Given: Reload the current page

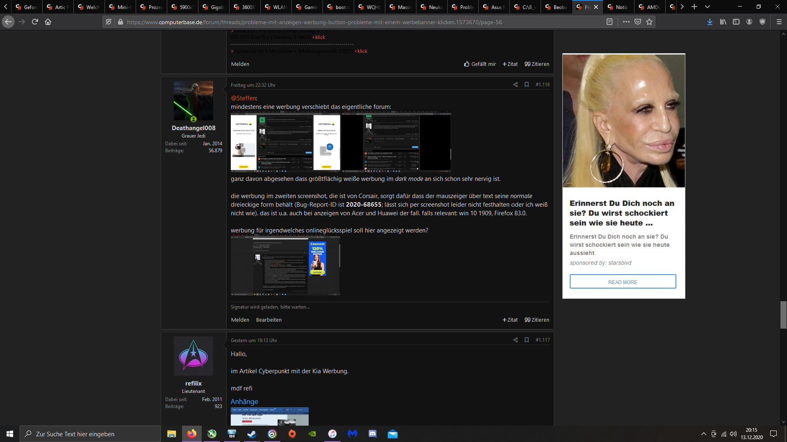Looking at the screenshot, I should coord(35,22).
